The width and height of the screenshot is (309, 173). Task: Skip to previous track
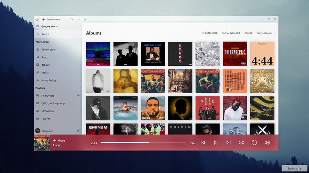pos(203,143)
